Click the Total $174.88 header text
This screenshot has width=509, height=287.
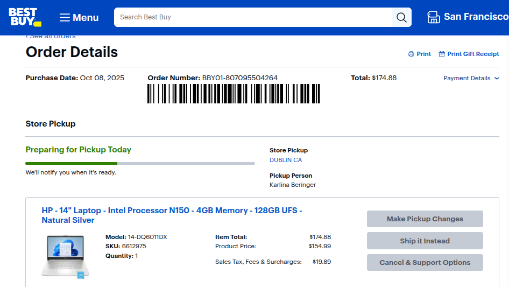(373, 78)
